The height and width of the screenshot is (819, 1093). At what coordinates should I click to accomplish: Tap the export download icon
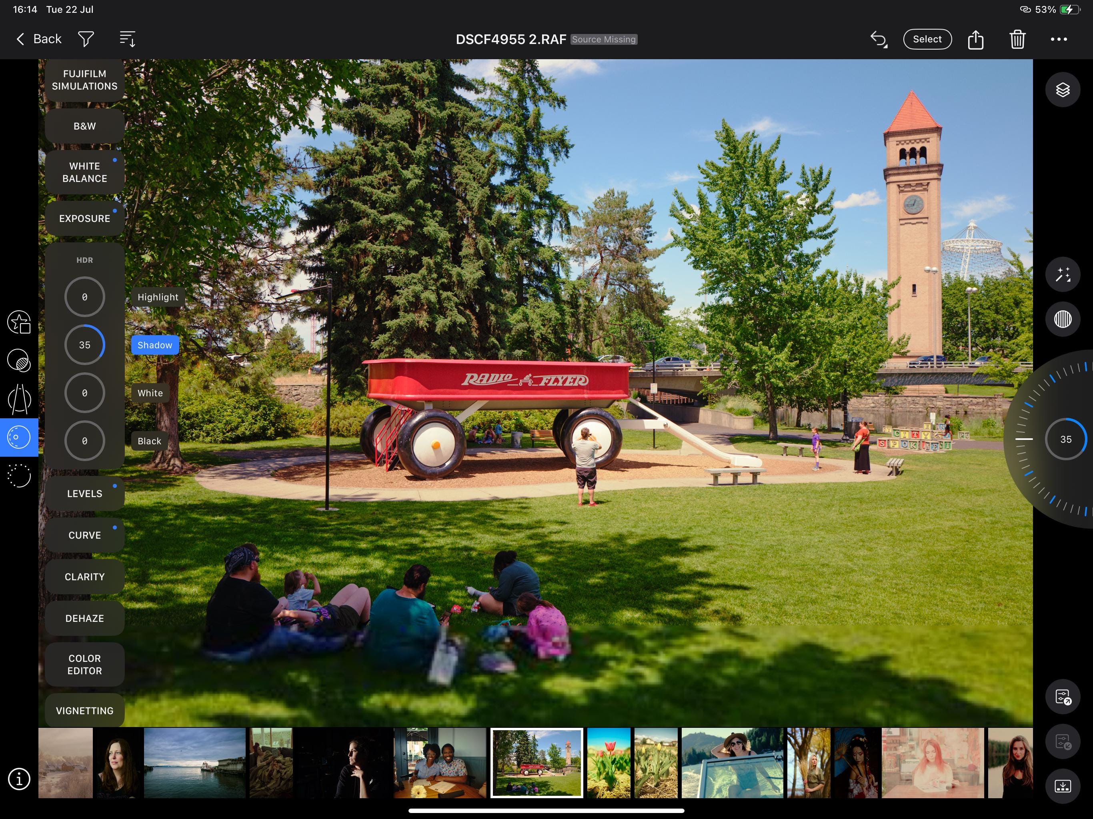(1063, 786)
